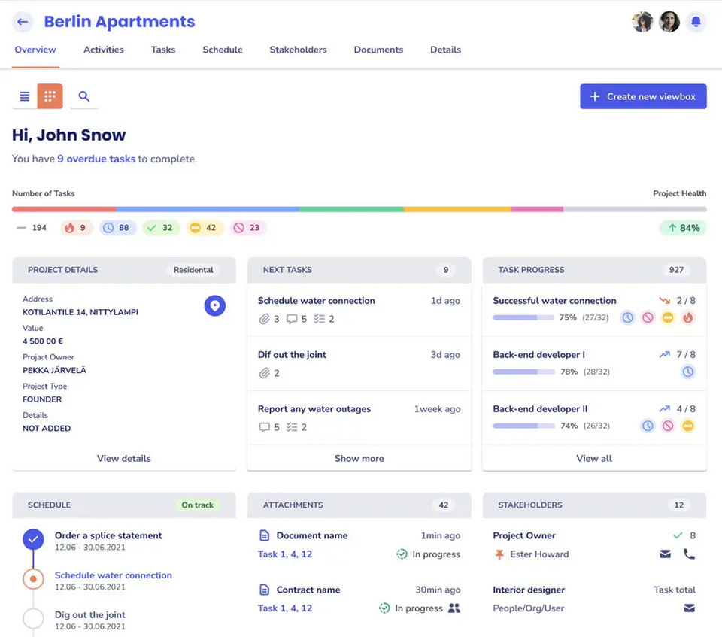Image resolution: width=722 pixels, height=637 pixels.
Task: Open Task 1, 4, 12 link under Document name
Action: [x=285, y=554]
